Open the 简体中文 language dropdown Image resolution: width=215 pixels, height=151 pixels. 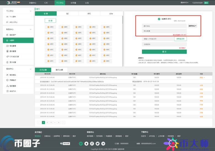(184, 2)
